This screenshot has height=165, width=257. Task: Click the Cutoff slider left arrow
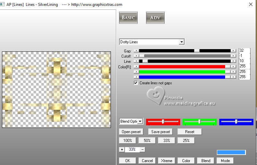pyautogui.click(x=136, y=56)
